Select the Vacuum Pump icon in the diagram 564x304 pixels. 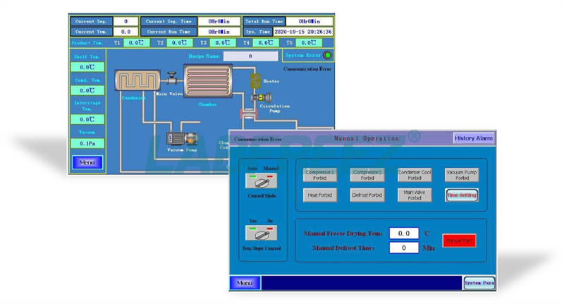(181, 139)
